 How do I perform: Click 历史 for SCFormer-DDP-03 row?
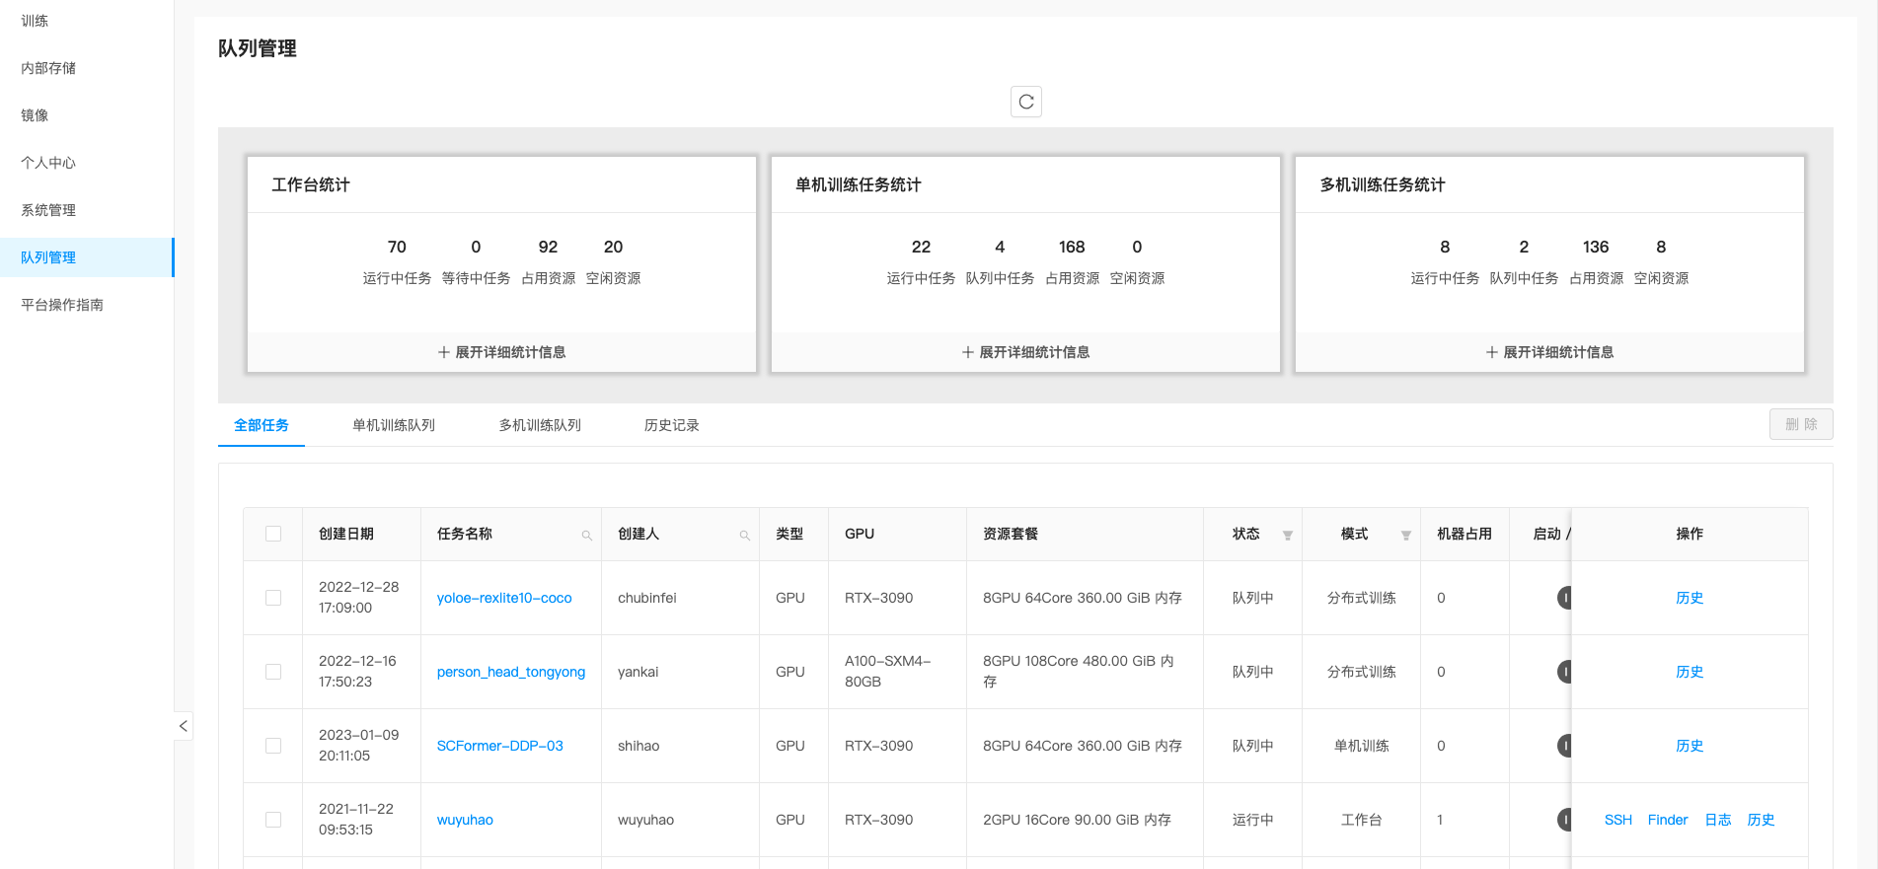(x=1690, y=746)
